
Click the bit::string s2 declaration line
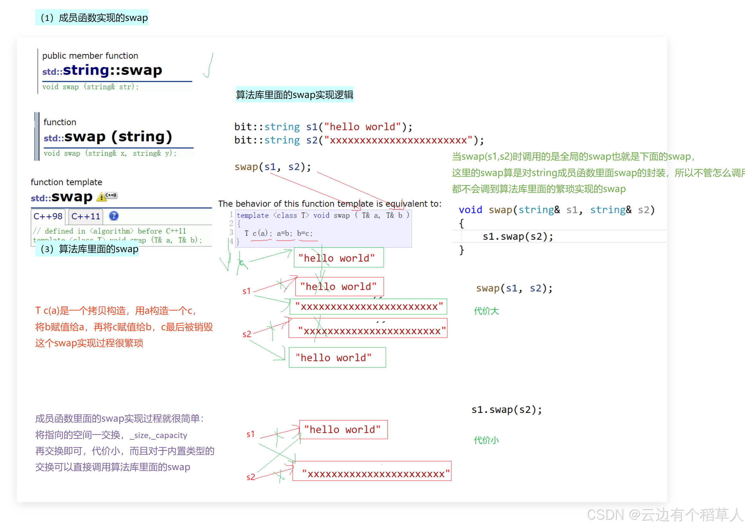359,140
